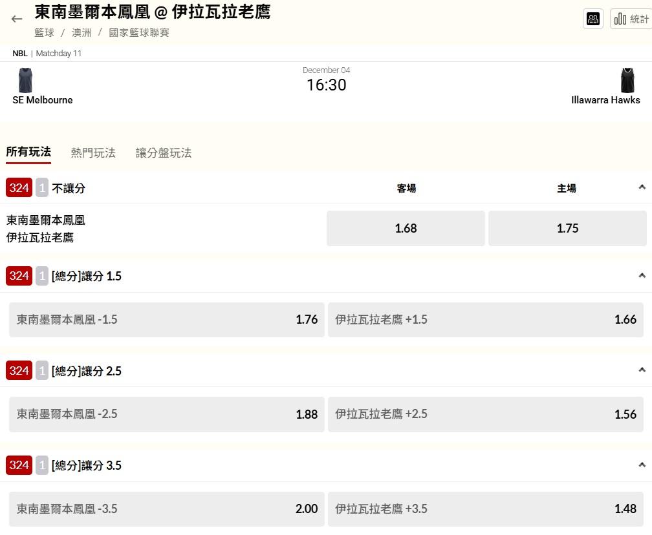
Task: Open the head-to-head icon button
Action: click(x=593, y=19)
